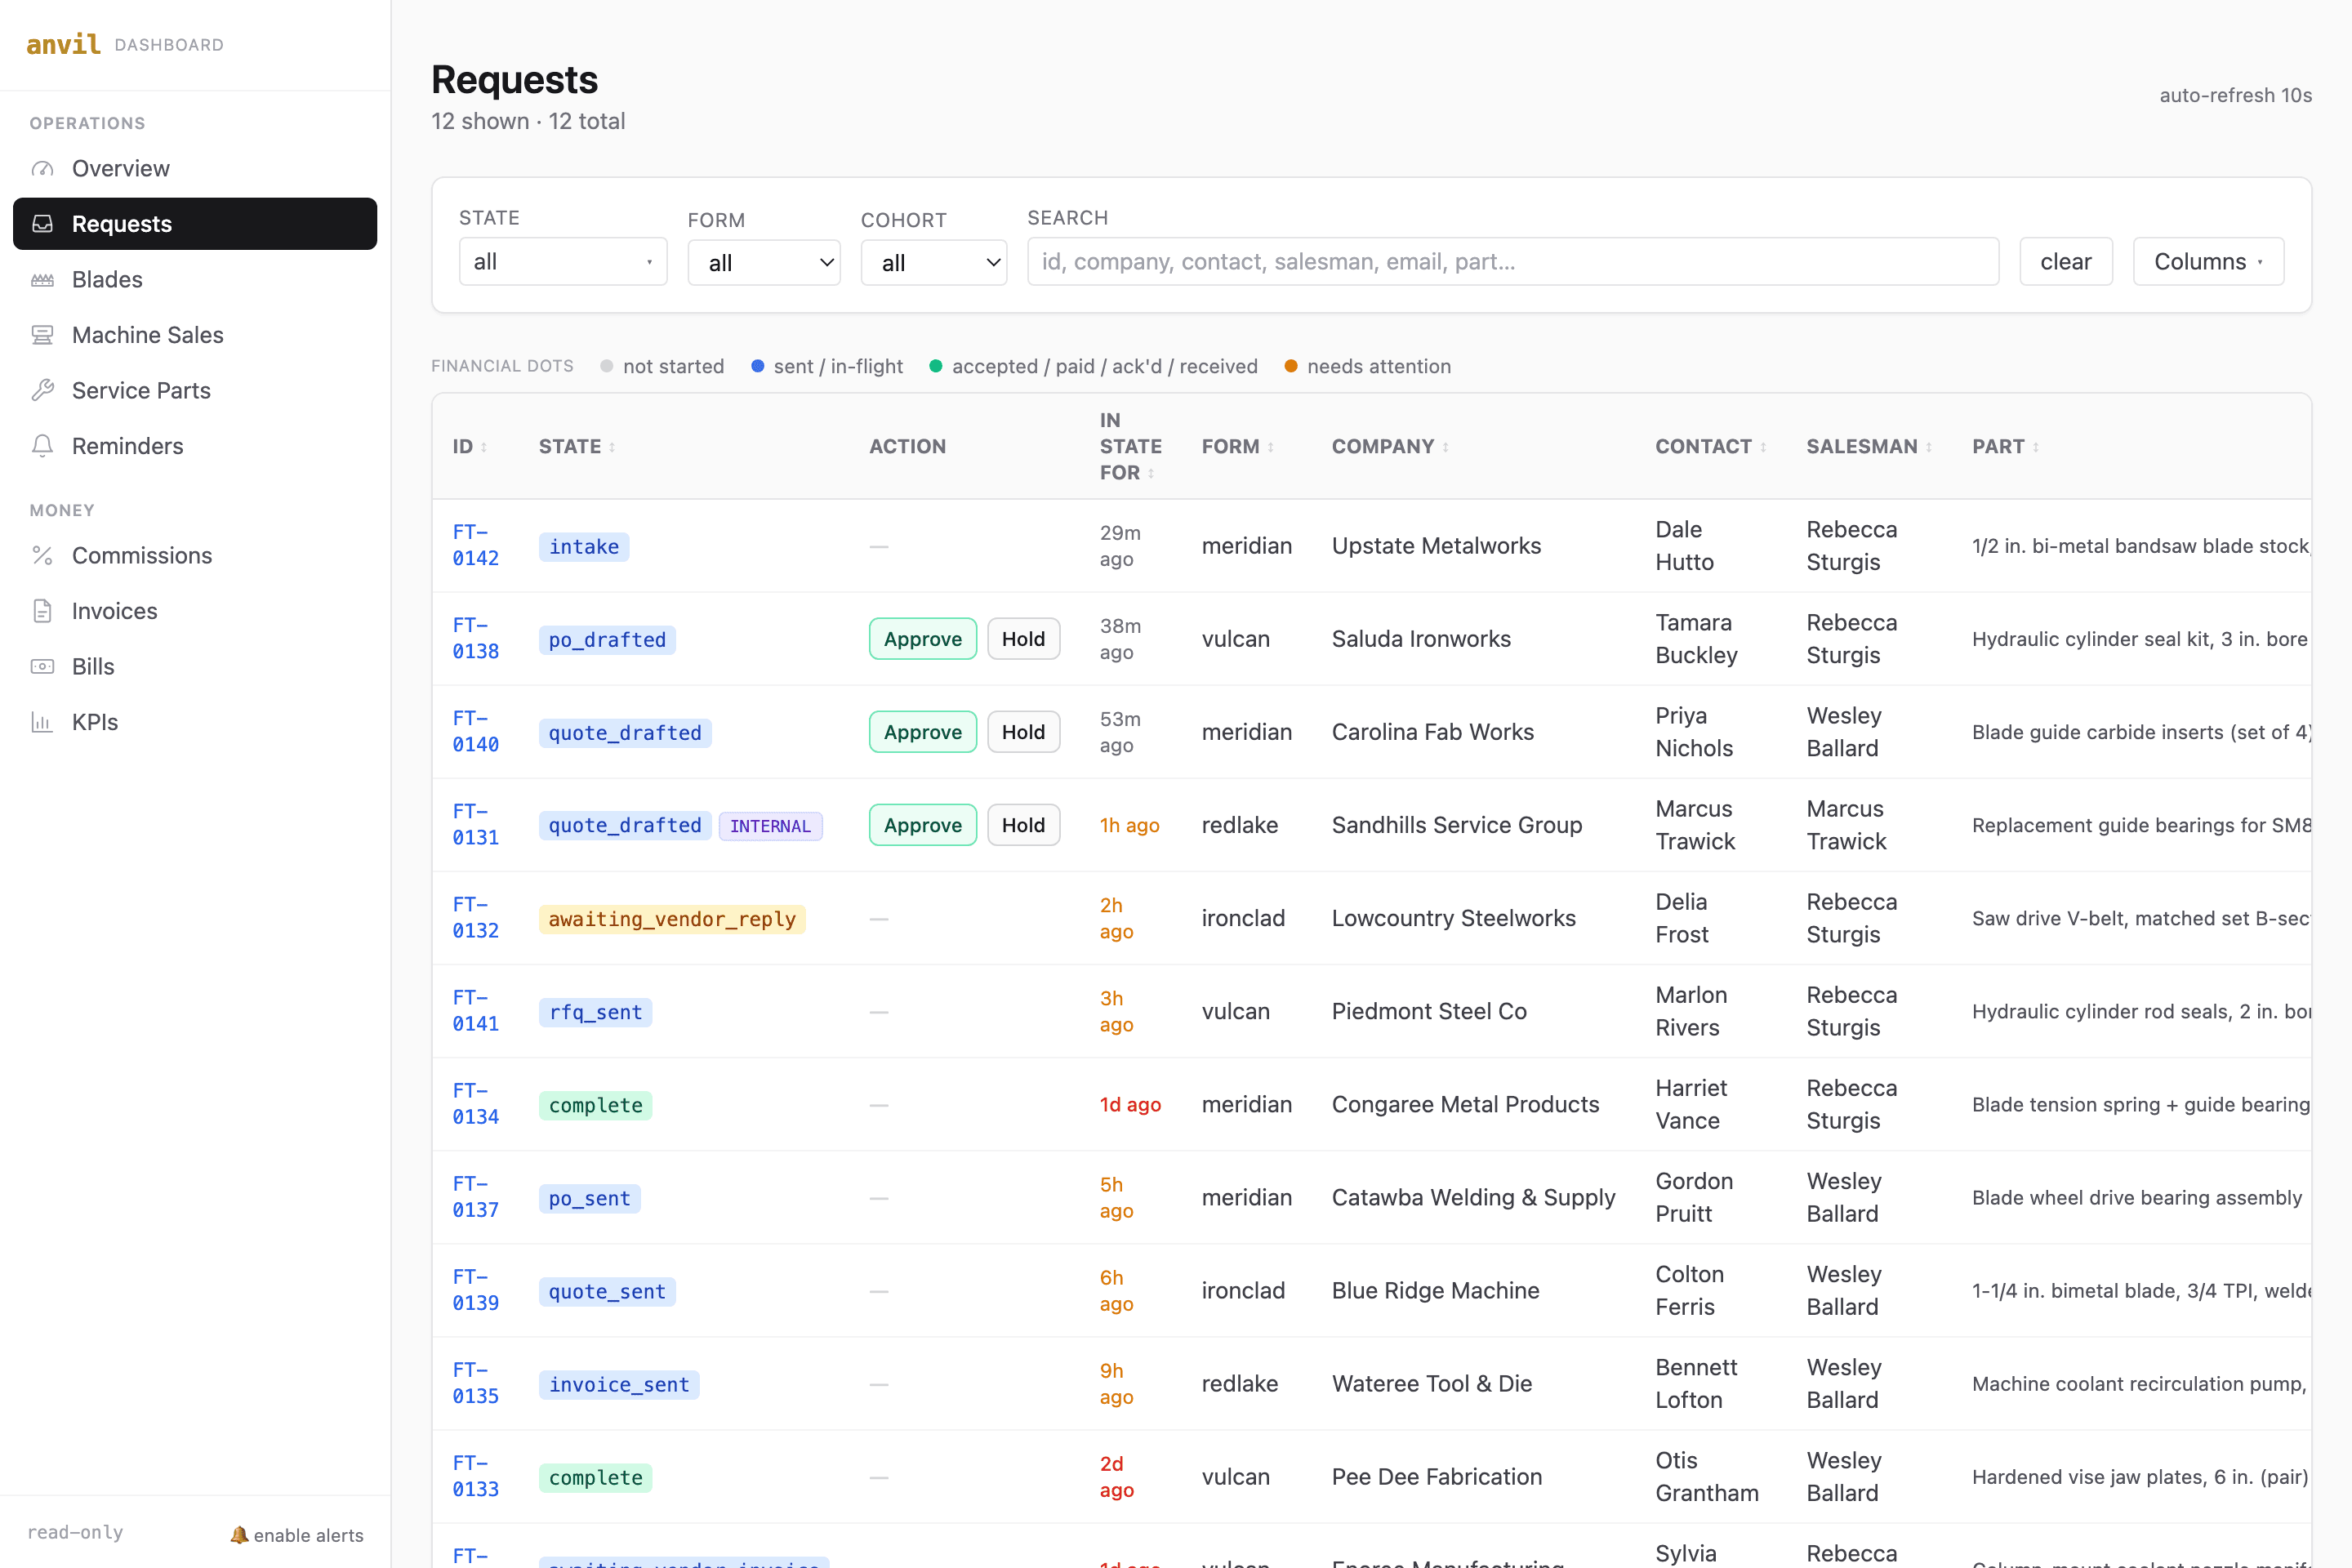Click the rfq_sent state badge
Image resolution: width=2352 pixels, height=1568 pixels.
pos(596,1012)
